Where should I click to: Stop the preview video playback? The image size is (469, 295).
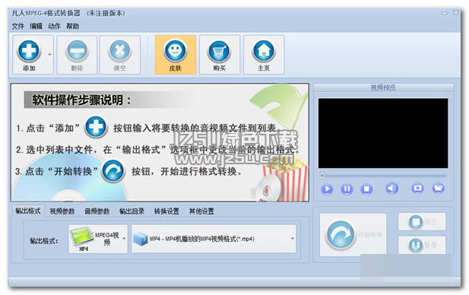(x=366, y=189)
